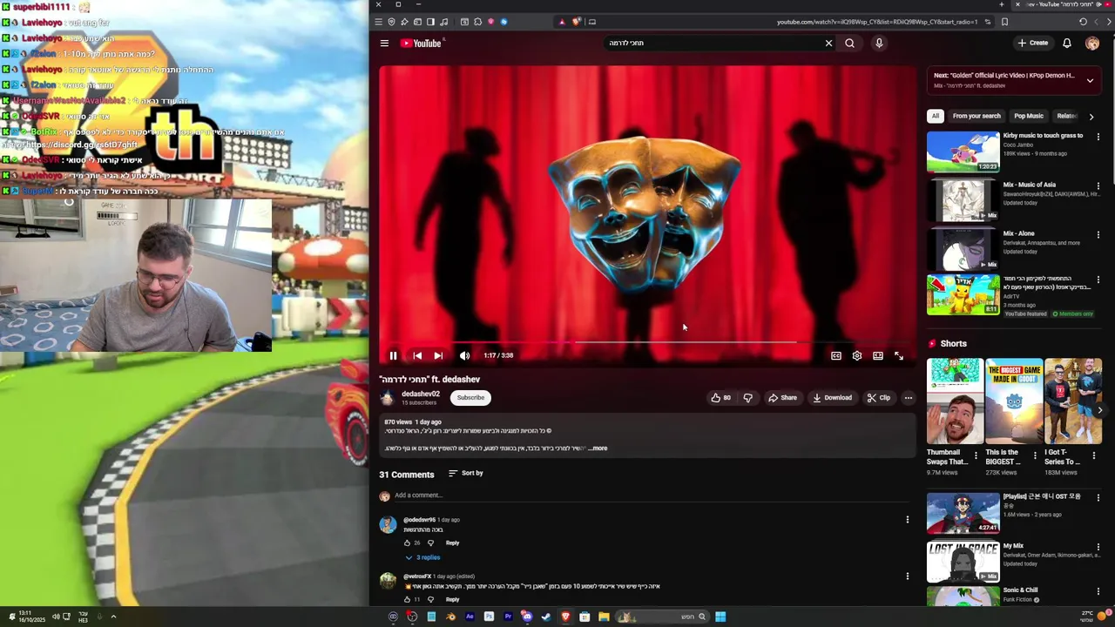Screen dimensions: 1115x627
Task: Open options for Mix - Music of Asia
Action: 1098,185
